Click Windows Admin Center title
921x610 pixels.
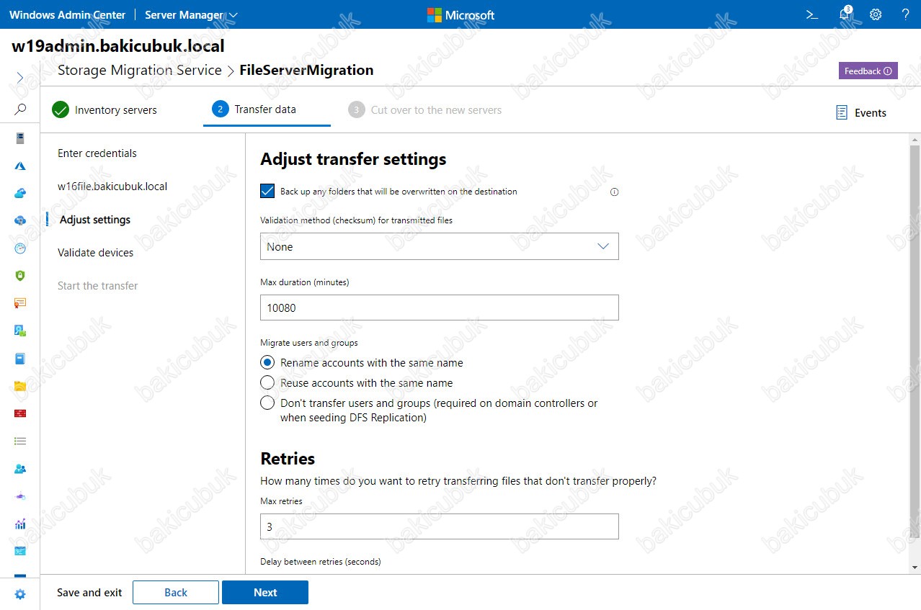coord(68,14)
